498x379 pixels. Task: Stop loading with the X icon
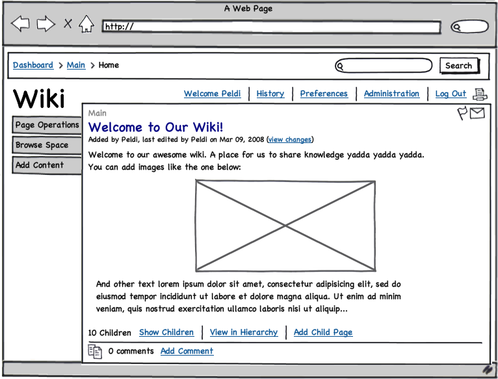68,23
